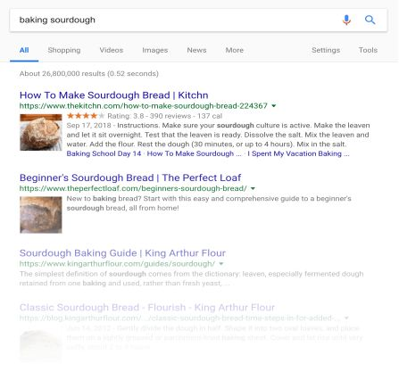The image size is (399, 380).
Task: Click the blue magnifier search icon
Action: tap(370, 20)
